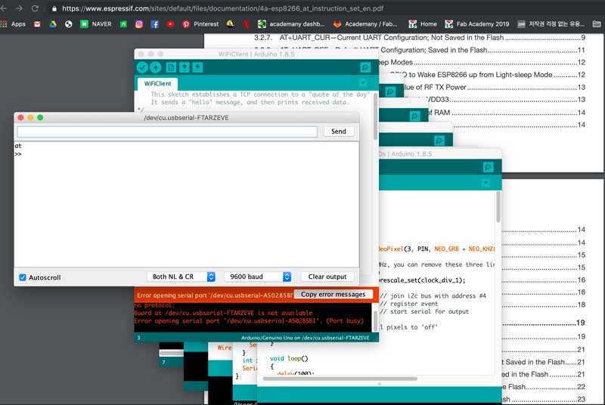Open the NAVER bookmark

[96, 24]
